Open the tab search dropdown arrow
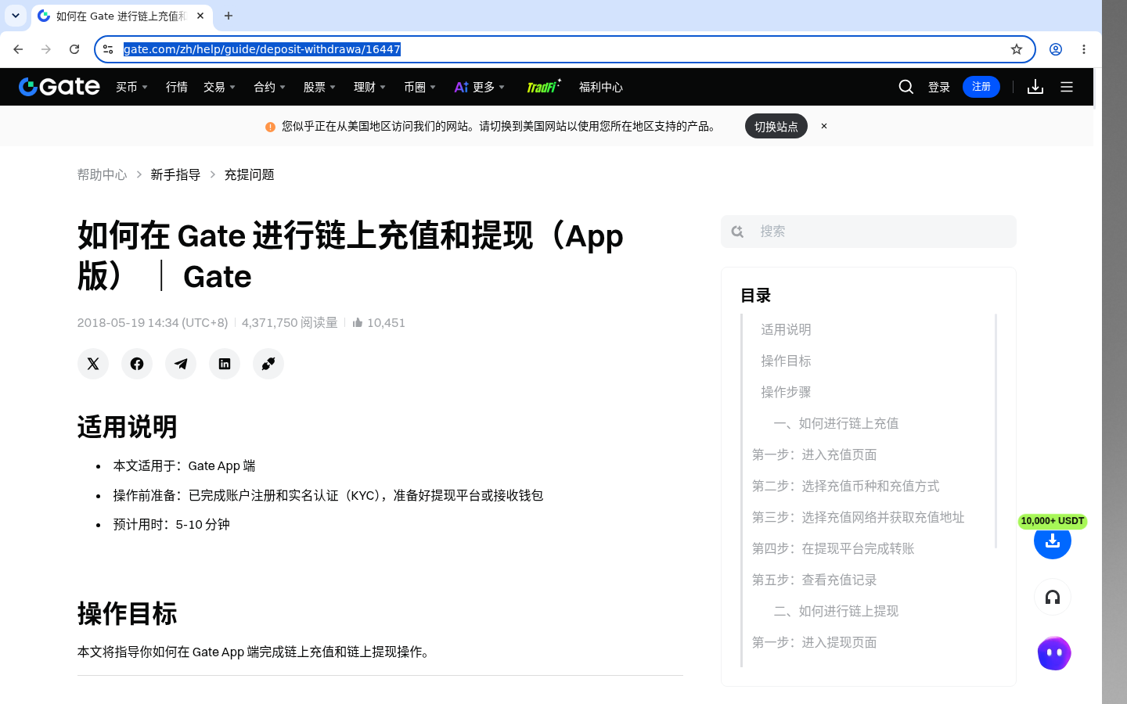The width and height of the screenshot is (1127, 704). click(15, 16)
